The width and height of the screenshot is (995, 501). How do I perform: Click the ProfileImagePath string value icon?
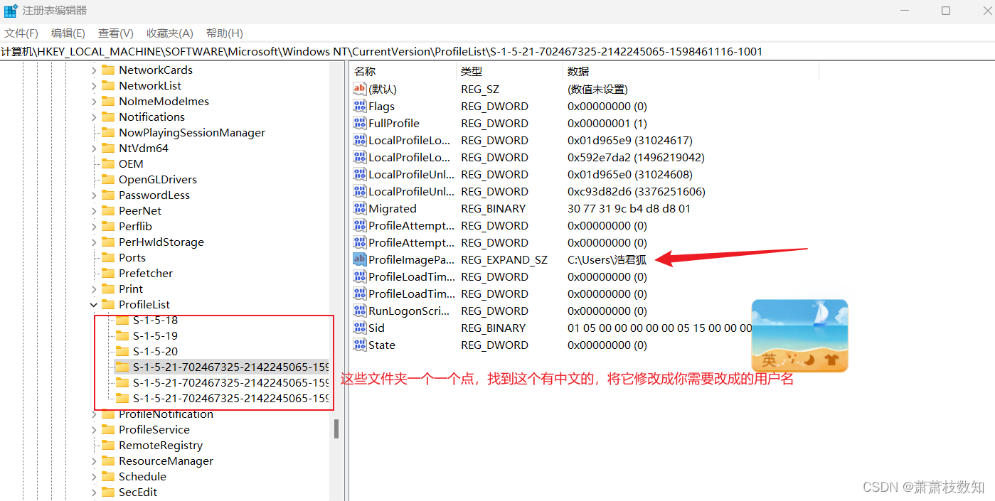360,259
